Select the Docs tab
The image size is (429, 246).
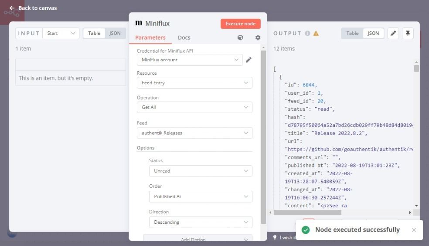point(184,38)
